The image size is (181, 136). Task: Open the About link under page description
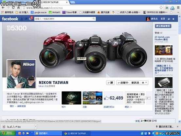12,106
